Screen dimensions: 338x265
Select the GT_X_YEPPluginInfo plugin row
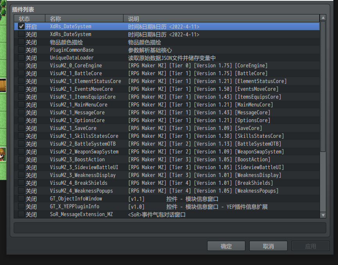(x=167, y=206)
